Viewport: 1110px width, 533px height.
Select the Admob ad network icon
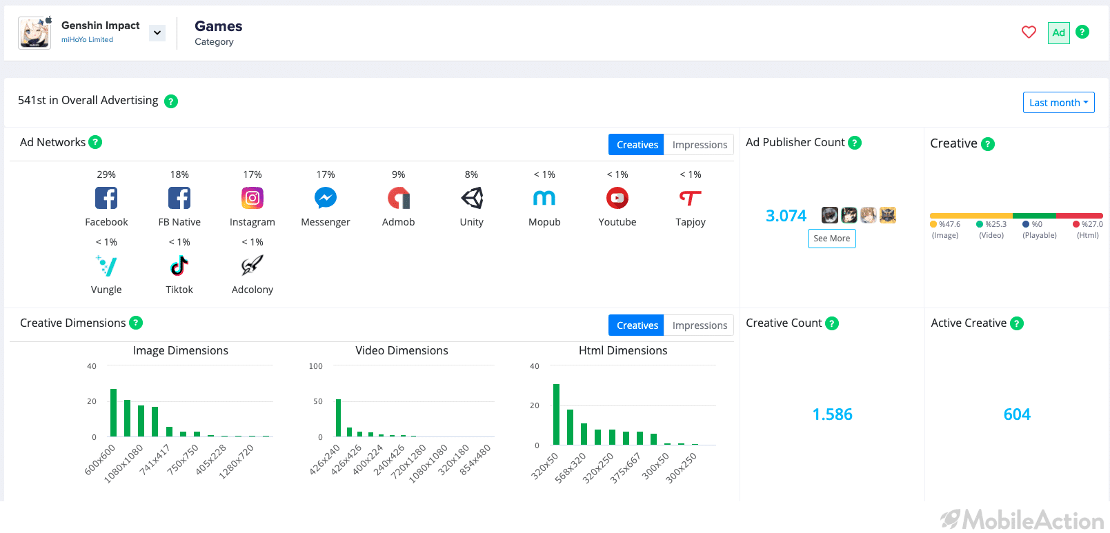coord(399,198)
